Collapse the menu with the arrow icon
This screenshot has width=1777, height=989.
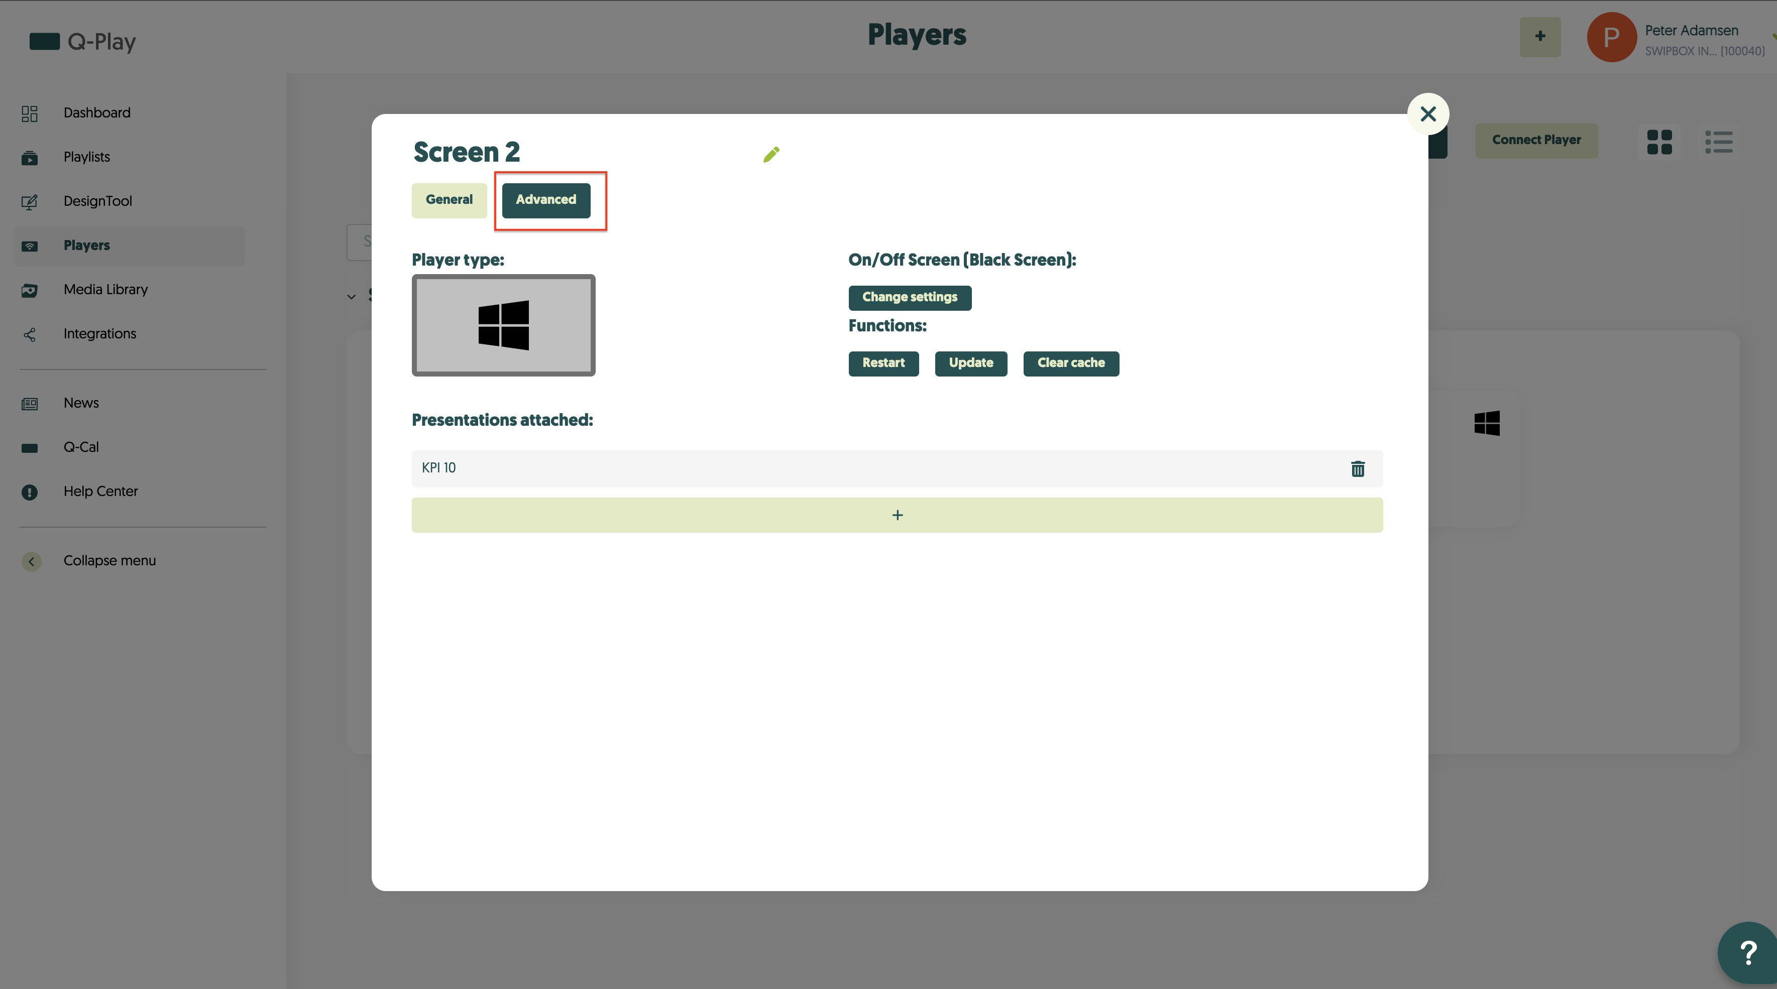[x=31, y=561]
